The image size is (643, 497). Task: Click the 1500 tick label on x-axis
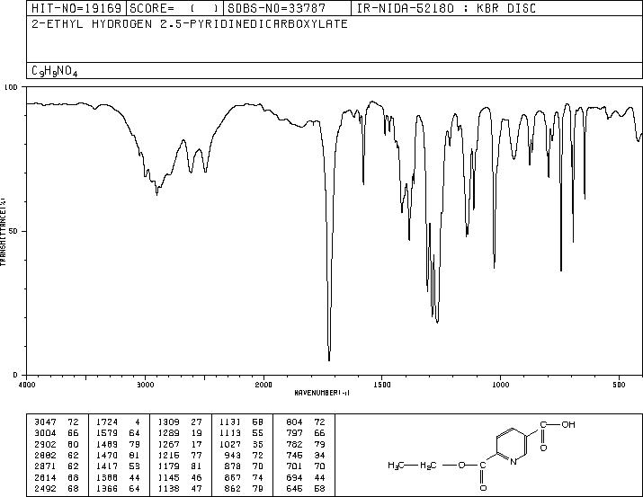pos(382,385)
